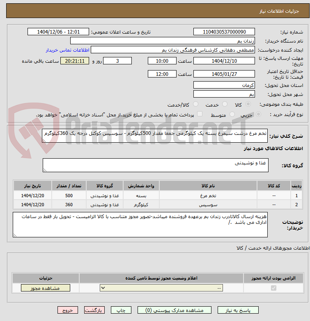This screenshot has width=310, height=321.
Task: Click the validity time field 12:00
Action: coord(162,74)
